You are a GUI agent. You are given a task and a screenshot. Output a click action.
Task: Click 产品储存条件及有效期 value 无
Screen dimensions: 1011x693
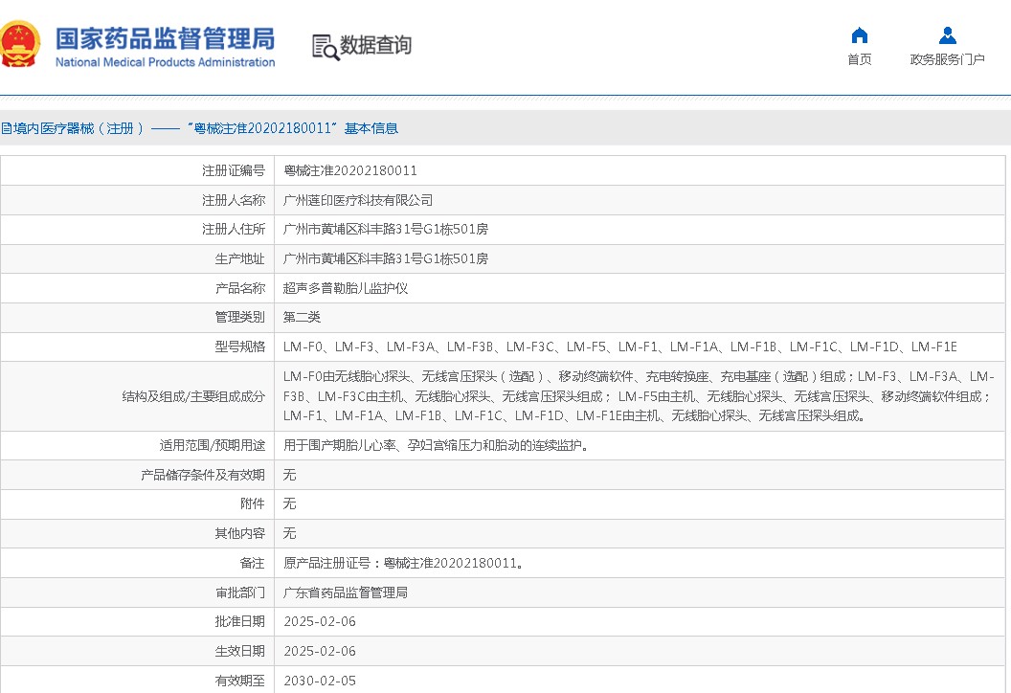[x=289, y=475]
